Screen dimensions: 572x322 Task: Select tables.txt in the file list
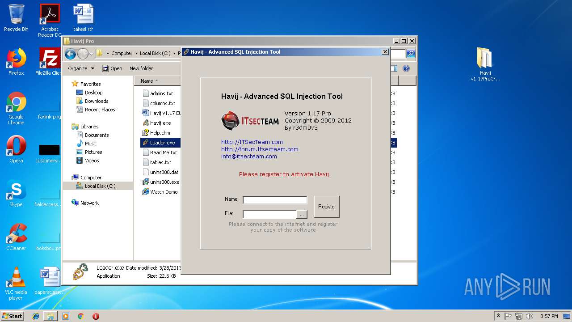[157, 162]
